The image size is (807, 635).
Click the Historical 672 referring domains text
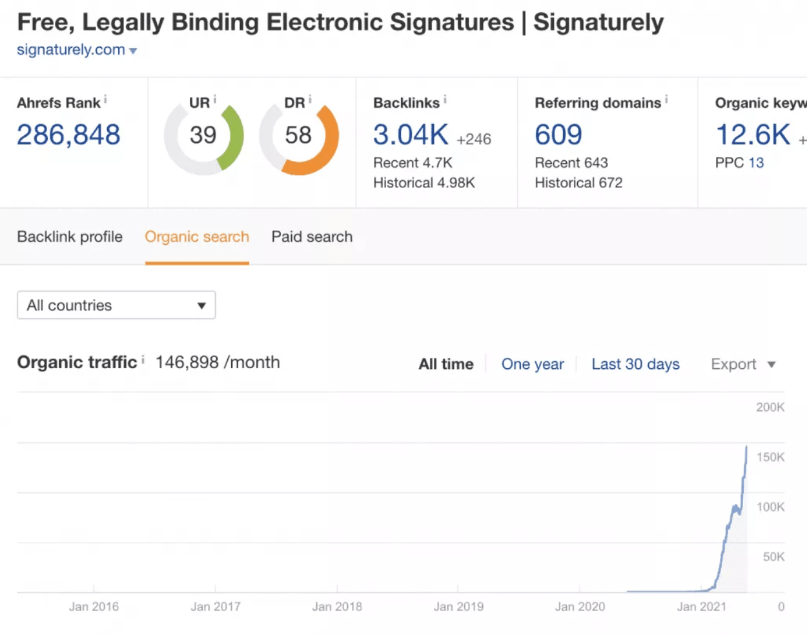(578, 183)
